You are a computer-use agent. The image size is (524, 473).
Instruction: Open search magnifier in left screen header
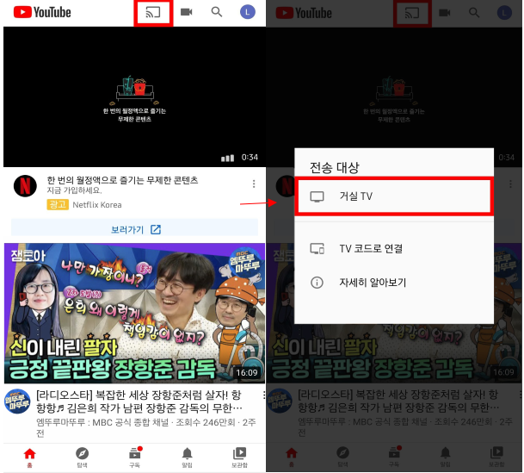click(217, 12)
